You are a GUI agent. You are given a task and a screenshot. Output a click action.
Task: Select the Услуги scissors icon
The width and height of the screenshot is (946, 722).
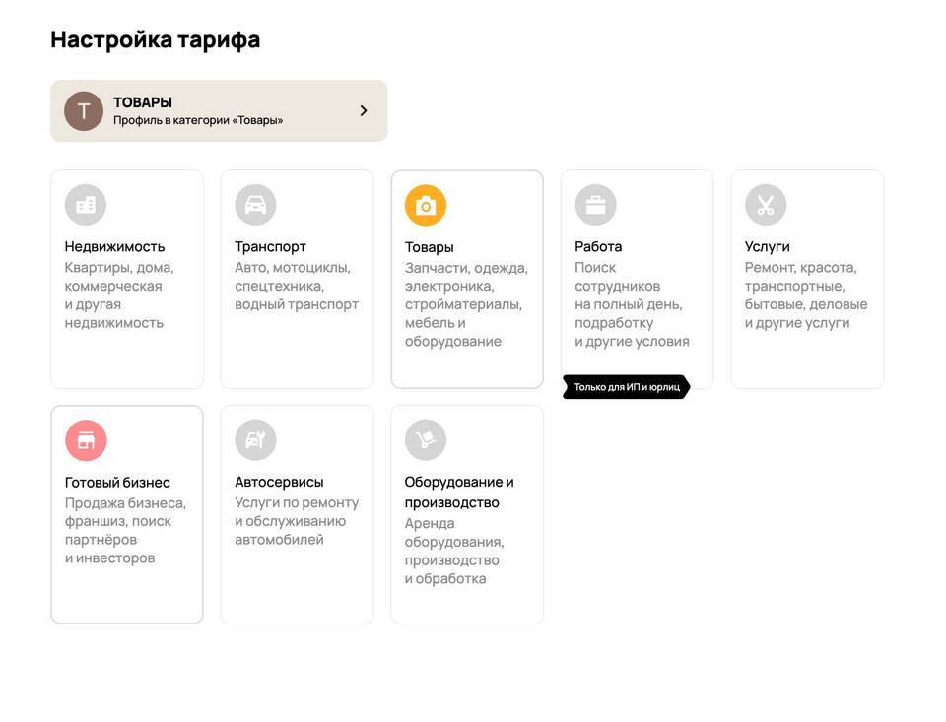pyautogui.click(x=766, y=205)
